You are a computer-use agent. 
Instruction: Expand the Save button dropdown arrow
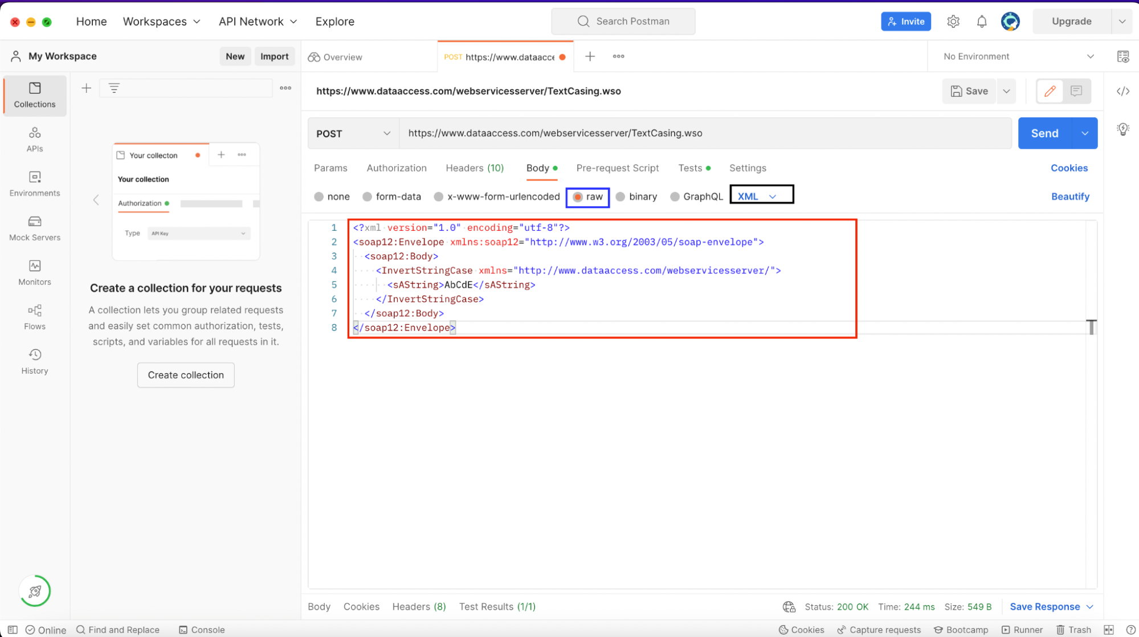pos(1009,91)
